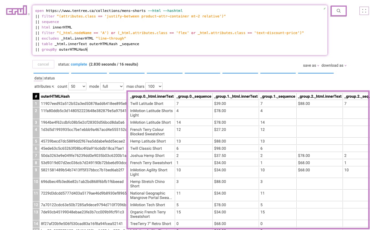This screenshot has height=230, width=370.
Task: Click the _group.2._html.innerText column header
Action: tap(320, 96)
